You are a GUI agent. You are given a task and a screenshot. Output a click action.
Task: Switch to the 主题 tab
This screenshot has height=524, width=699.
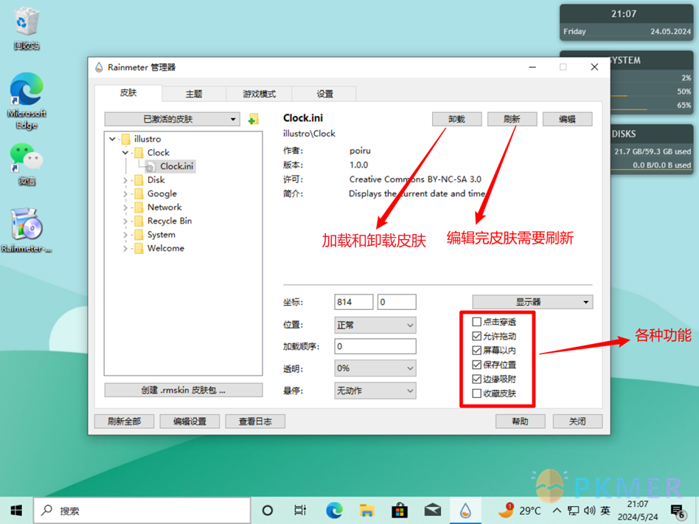(x=194, y=94)
